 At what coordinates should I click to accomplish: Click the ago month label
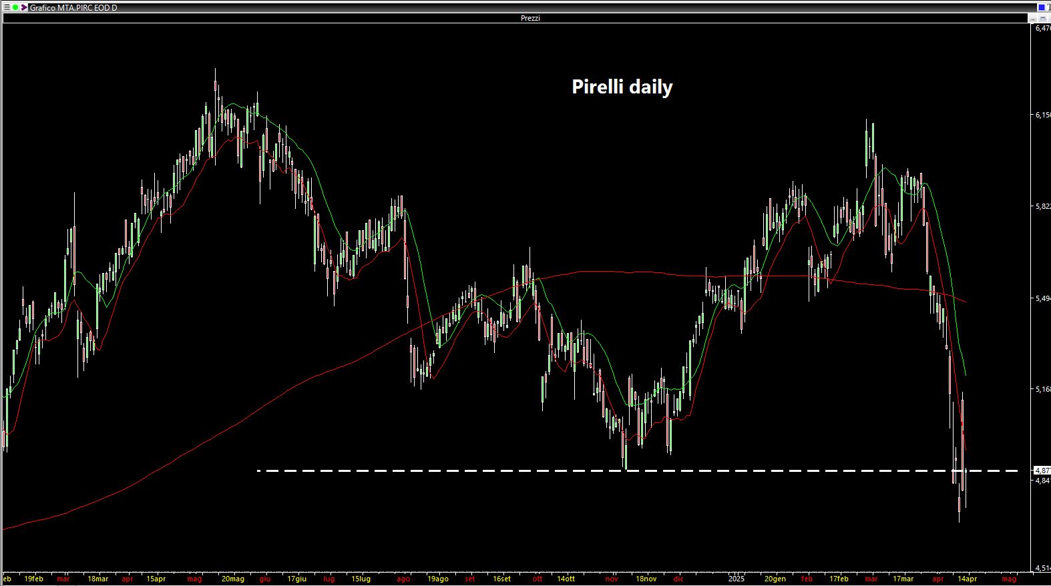pyautogui.click(x=403, y=579)
